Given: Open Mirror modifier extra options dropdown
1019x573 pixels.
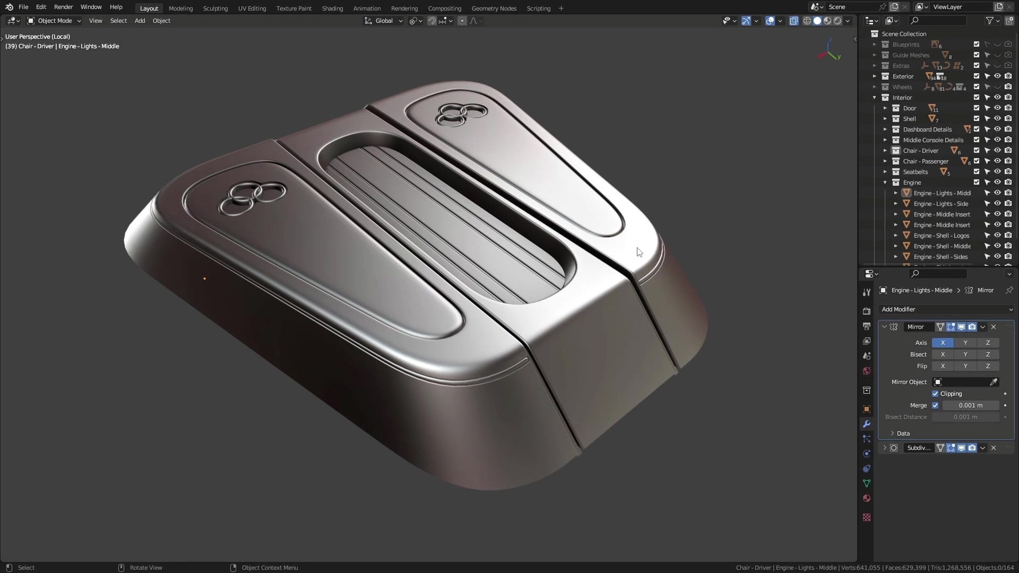Looking at the screenshot, I should tap(982, 327).
